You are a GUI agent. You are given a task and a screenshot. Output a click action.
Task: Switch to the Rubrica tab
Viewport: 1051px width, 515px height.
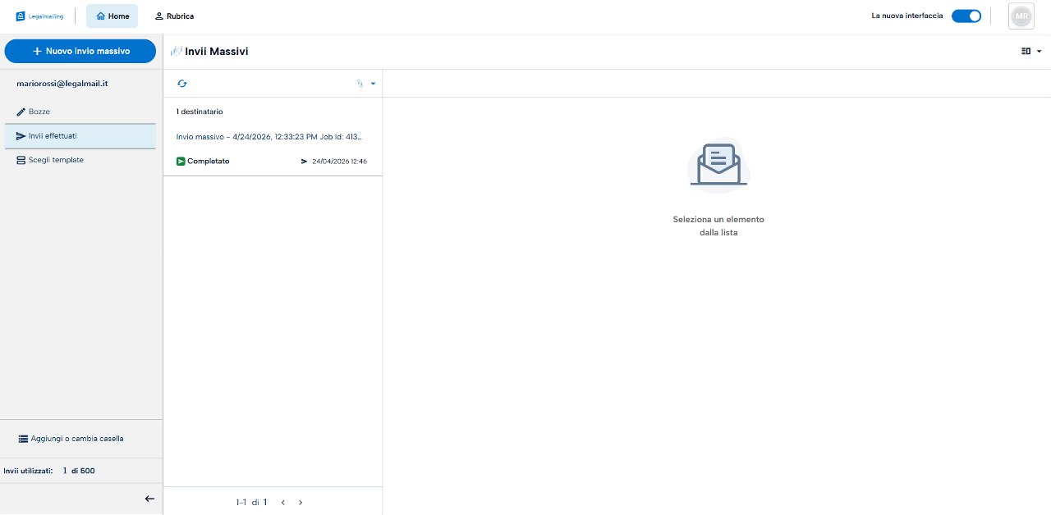click(174, 16)
